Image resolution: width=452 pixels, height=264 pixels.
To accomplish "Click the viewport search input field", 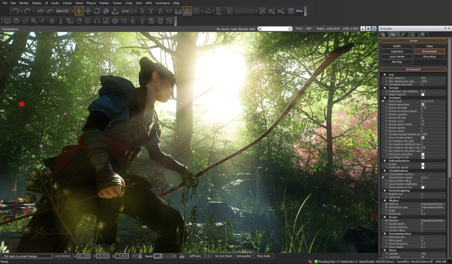I will 275,29.
